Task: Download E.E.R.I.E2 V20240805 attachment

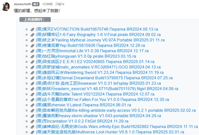Action: [95, 62]
